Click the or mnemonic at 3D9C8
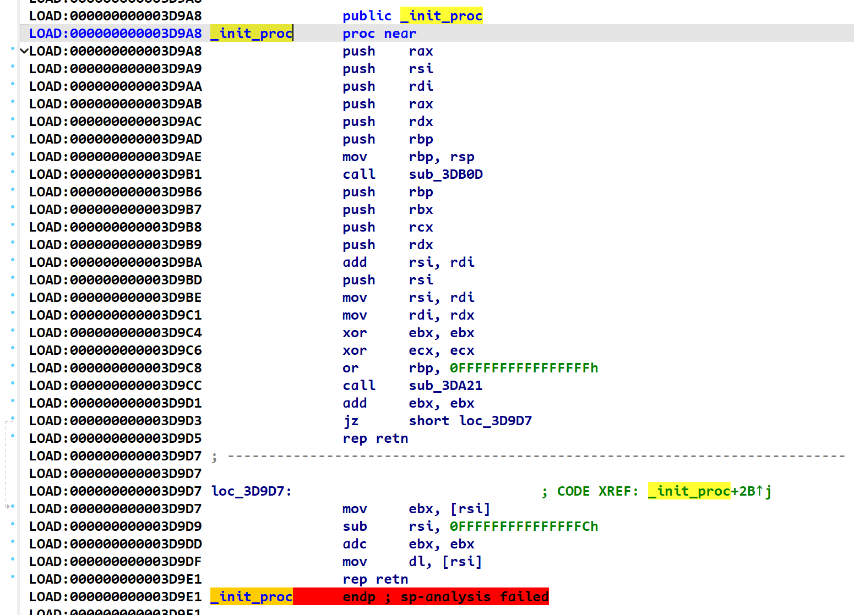 click(351, 368)
